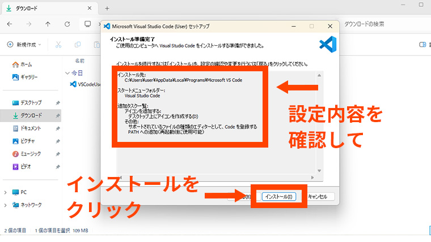The image size is (431, 242).
Task: Click the キャンセル button in setup
Action: [x=319, y=197]
